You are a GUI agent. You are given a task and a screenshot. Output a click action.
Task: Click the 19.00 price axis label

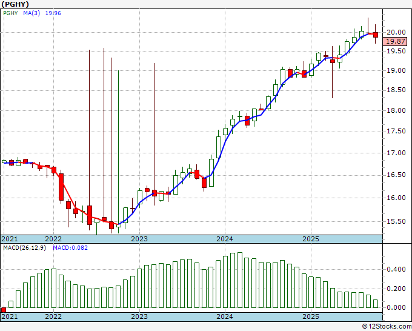[x=396, y=70]
